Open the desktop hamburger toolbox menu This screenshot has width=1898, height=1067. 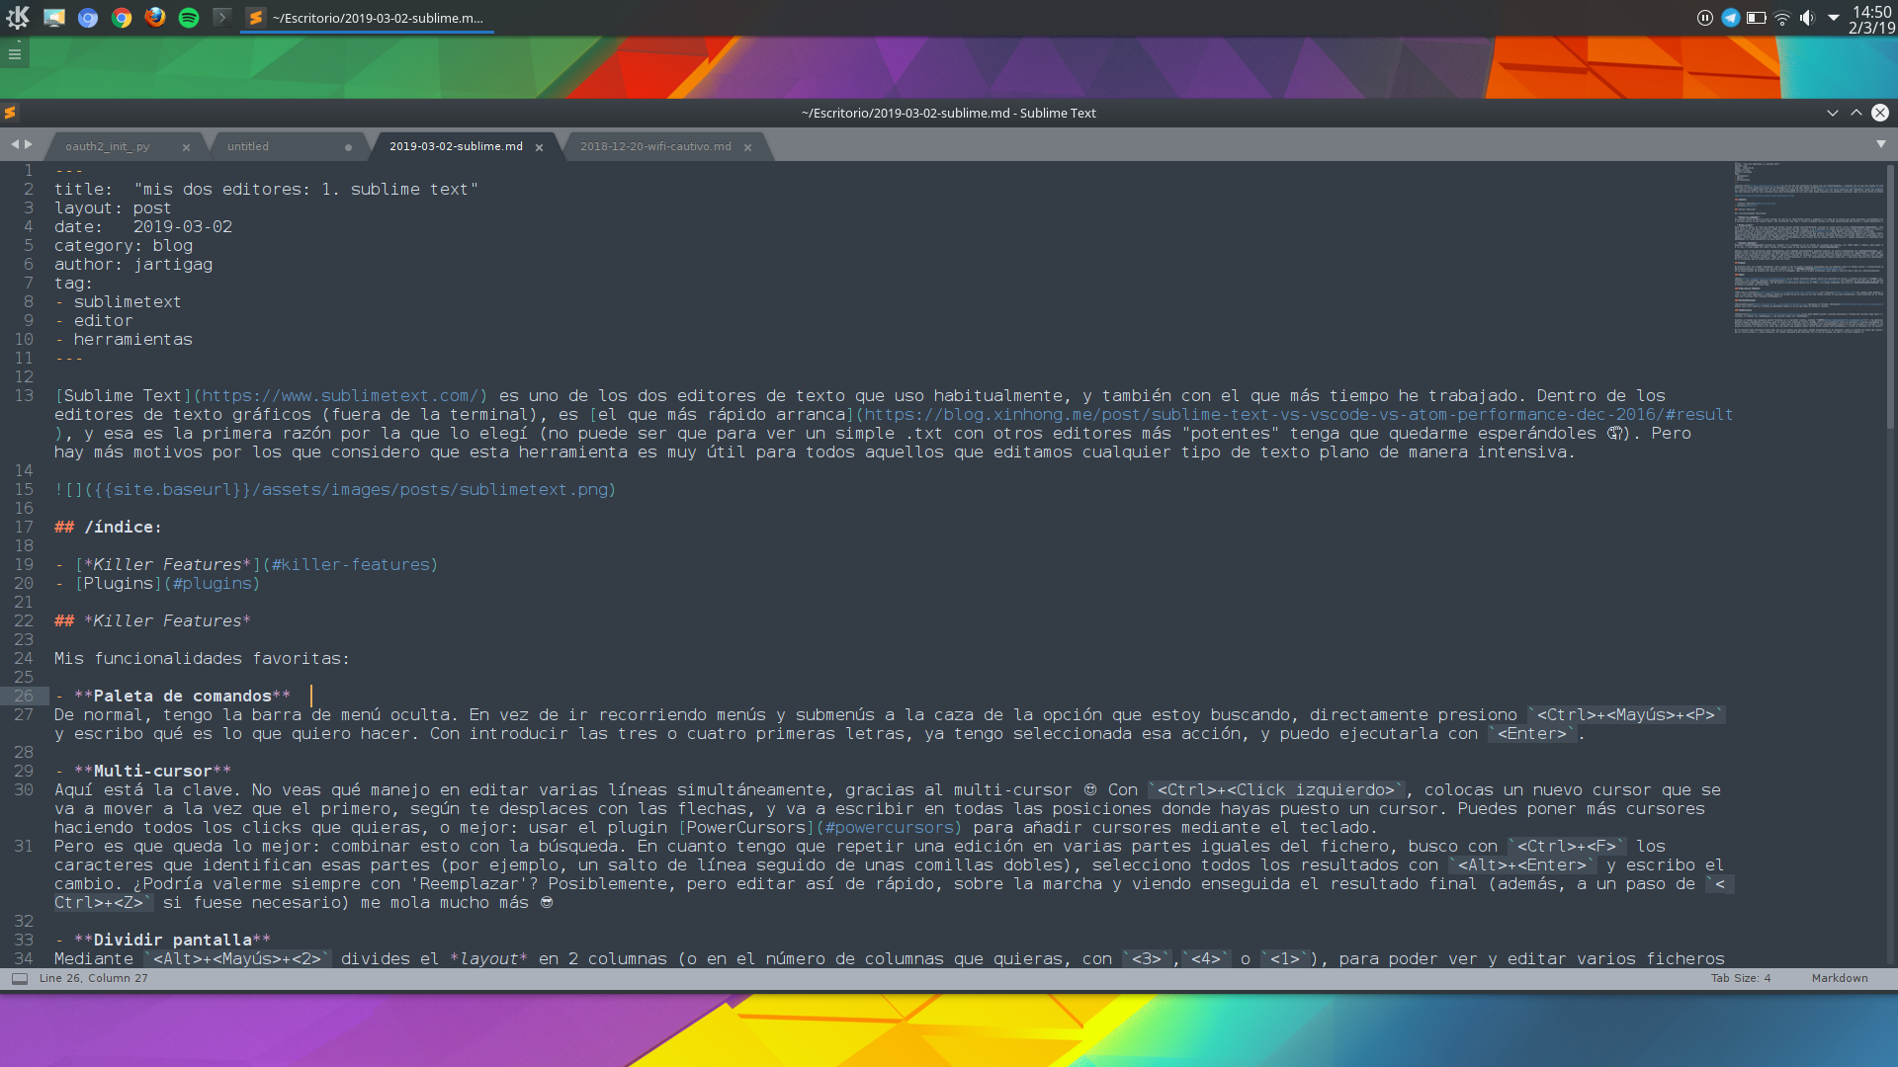[x=15, y=54]
